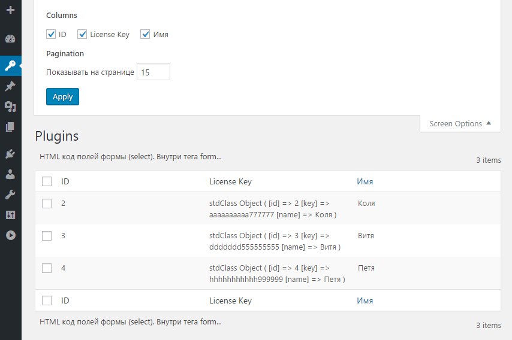The height and width of the screenshot is (340, 512).
Task: Sort by the Имя header link
Action: tap(365, 181)
